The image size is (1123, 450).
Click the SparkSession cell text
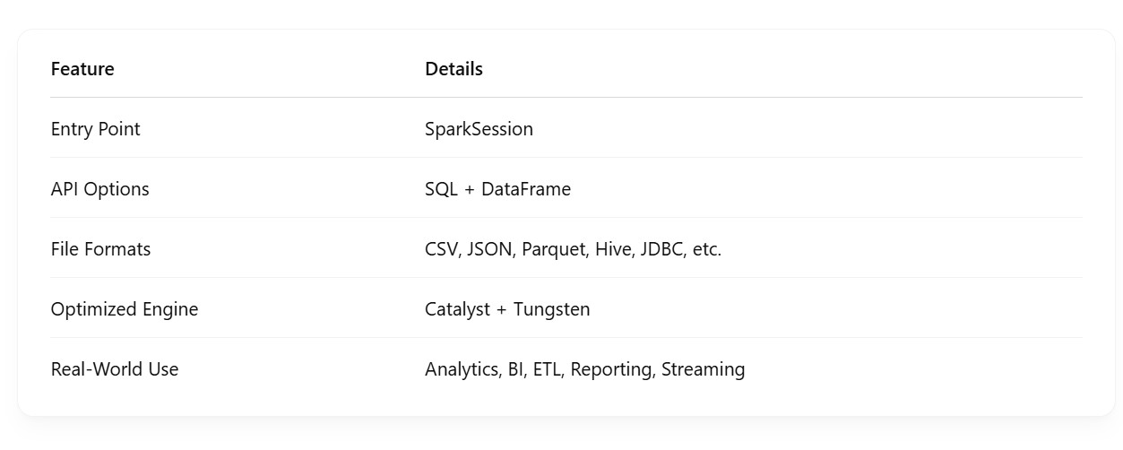click(479, 129)
